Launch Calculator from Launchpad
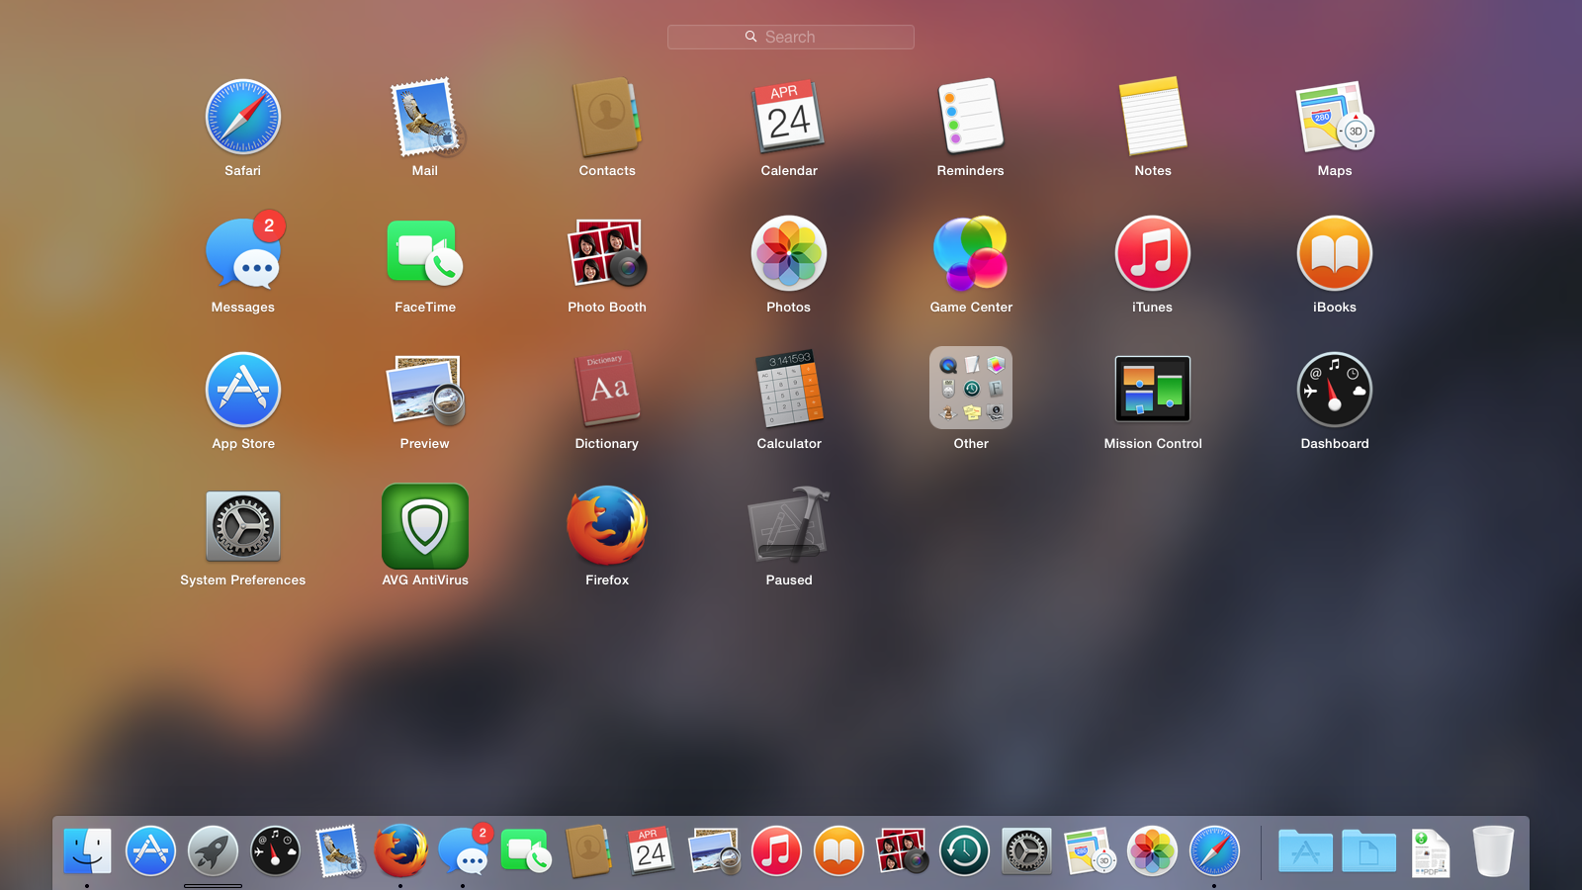This screenshot has height=890, width=1582. click(789, 390)
